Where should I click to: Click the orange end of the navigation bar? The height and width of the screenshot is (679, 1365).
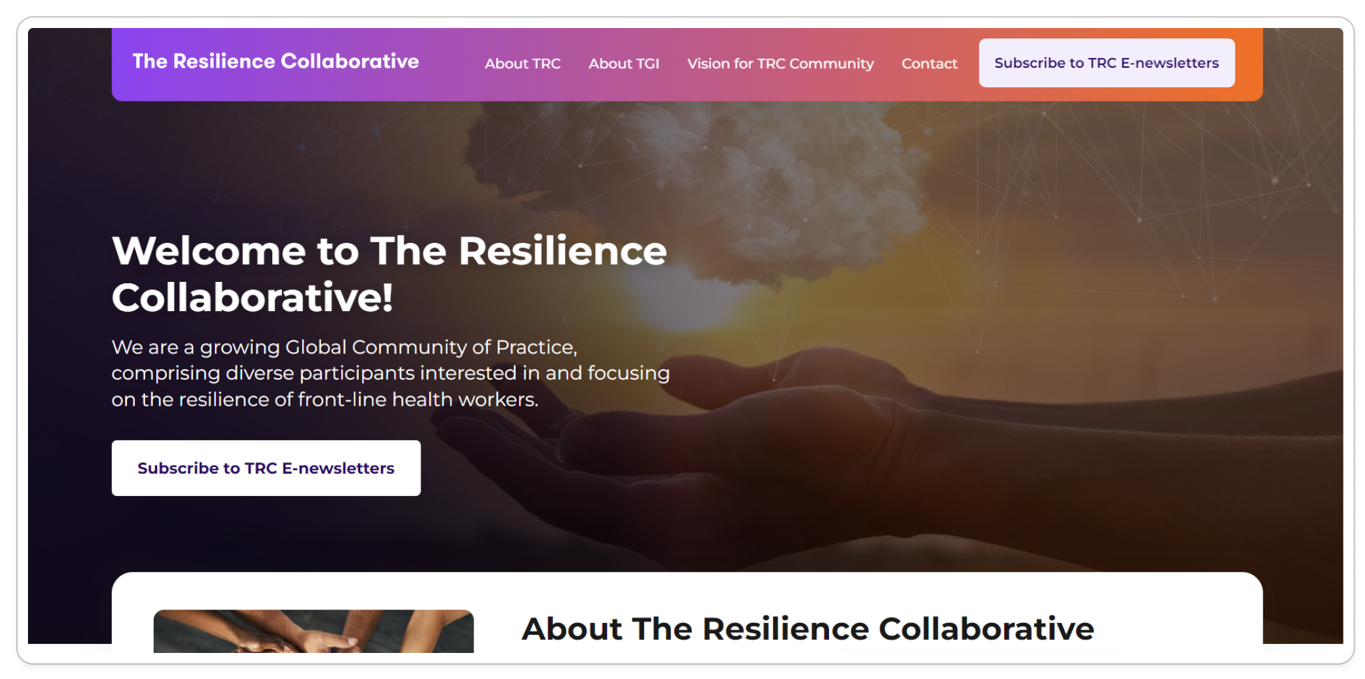tap(1249, 64)
